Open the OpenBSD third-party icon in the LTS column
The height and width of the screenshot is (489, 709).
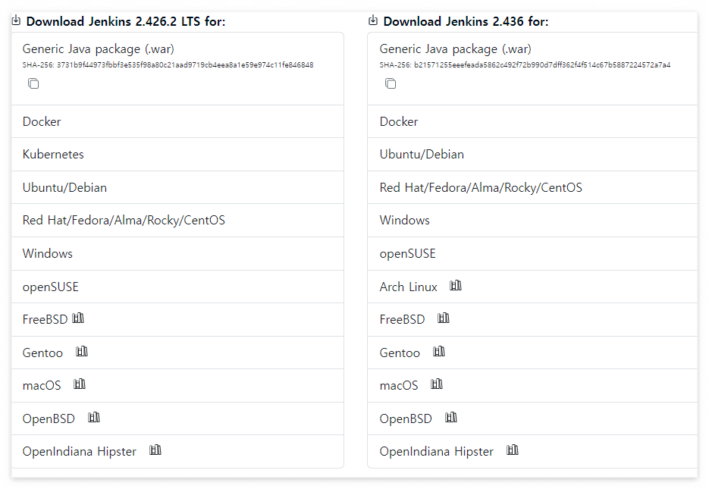point(94,418)
